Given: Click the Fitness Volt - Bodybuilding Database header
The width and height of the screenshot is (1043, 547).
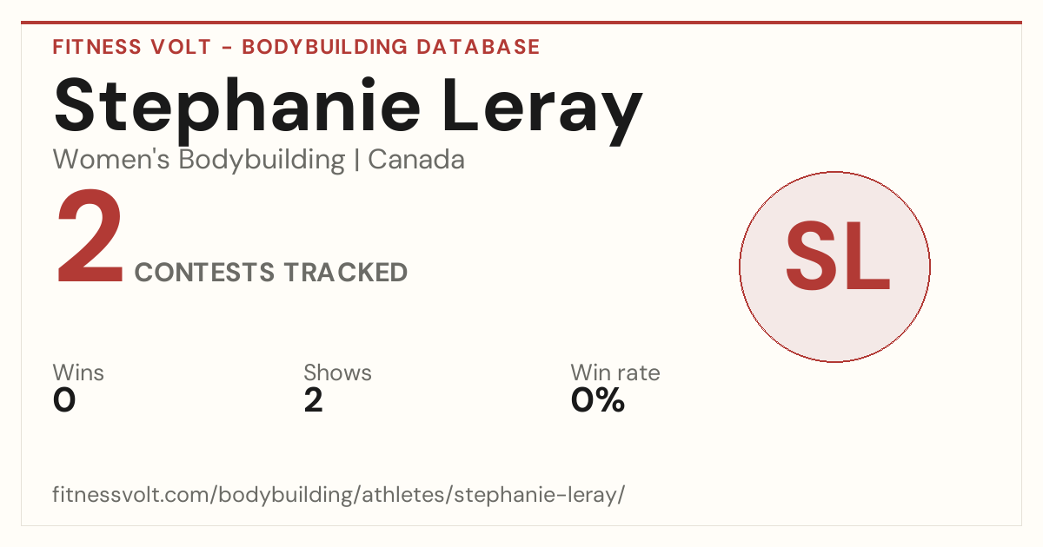Looking at the screenshot, I should coord(296,47).
